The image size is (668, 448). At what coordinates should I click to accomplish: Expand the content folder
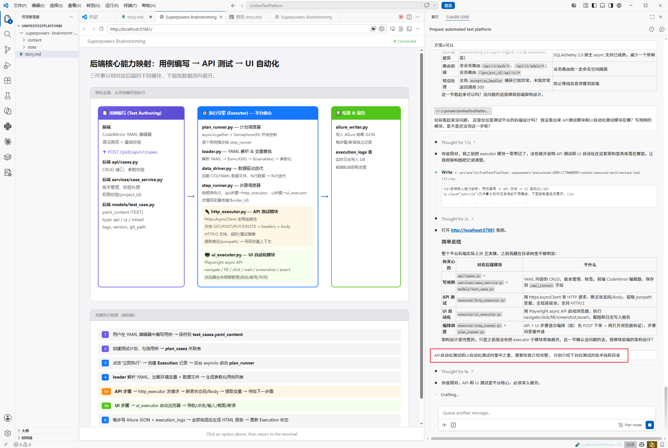pos(35,40)
